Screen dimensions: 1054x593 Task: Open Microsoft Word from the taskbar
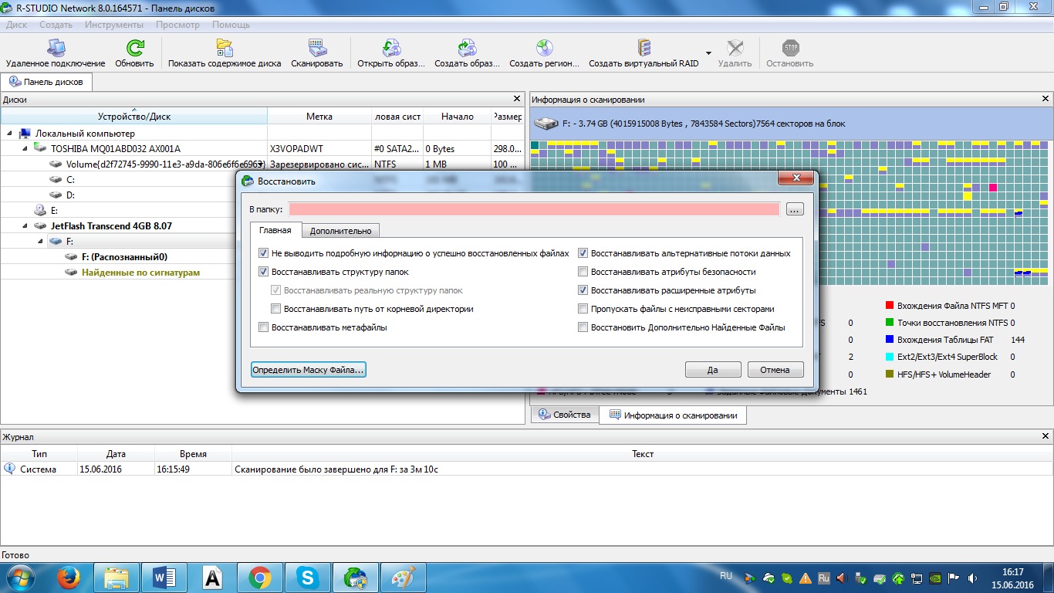coord(164,578)
